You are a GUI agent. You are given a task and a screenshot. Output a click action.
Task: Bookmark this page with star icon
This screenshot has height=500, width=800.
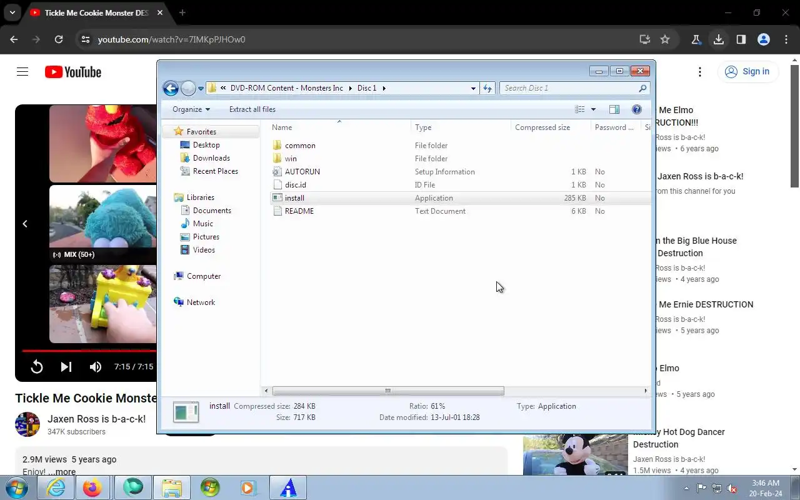665,39
